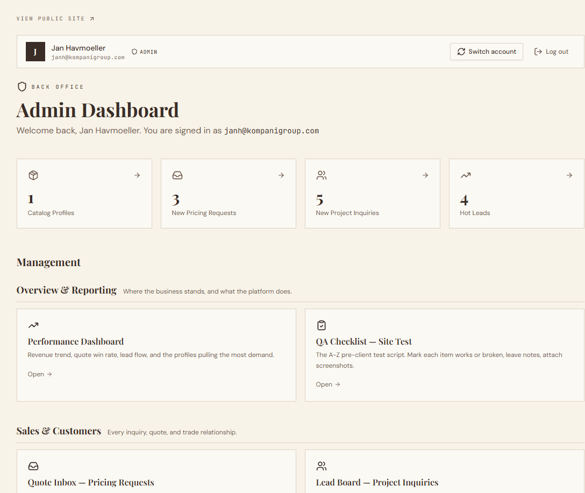585x493 pixels.
Task: Click the Overview & Reporting section heading
Action: (x=67, y=290)
